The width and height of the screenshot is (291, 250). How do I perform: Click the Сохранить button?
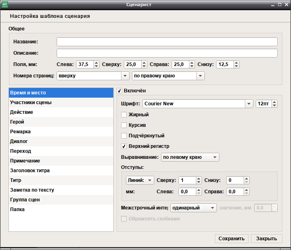pos(232,239)
